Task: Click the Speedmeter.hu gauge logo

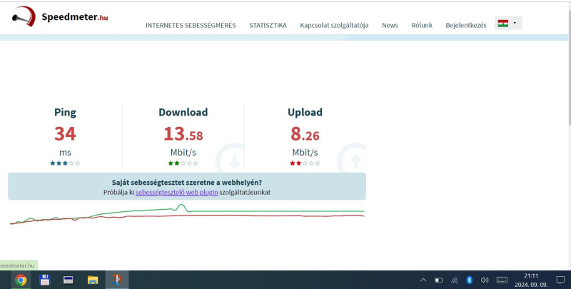Action: pos(24,16)
